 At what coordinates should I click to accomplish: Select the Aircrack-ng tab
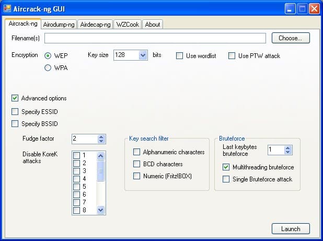point(23,24)
